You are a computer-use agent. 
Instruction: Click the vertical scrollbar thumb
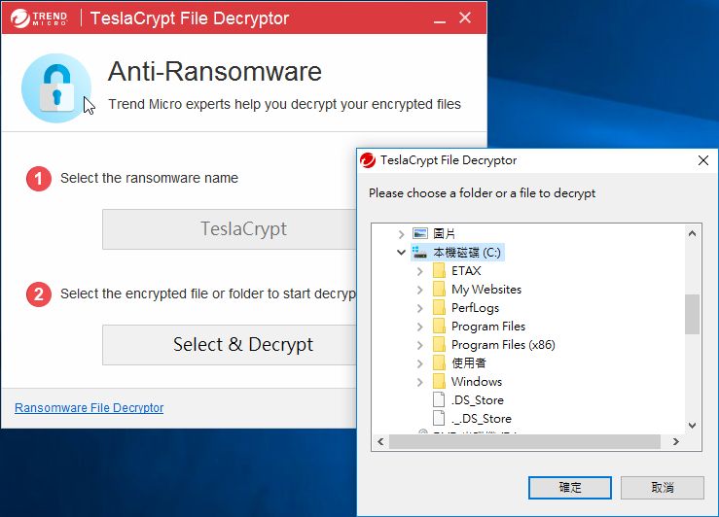(x=693, y=314)
